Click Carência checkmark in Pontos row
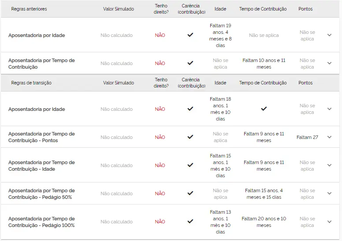This screenshot has height=241, width=342. tap(190, 137)
